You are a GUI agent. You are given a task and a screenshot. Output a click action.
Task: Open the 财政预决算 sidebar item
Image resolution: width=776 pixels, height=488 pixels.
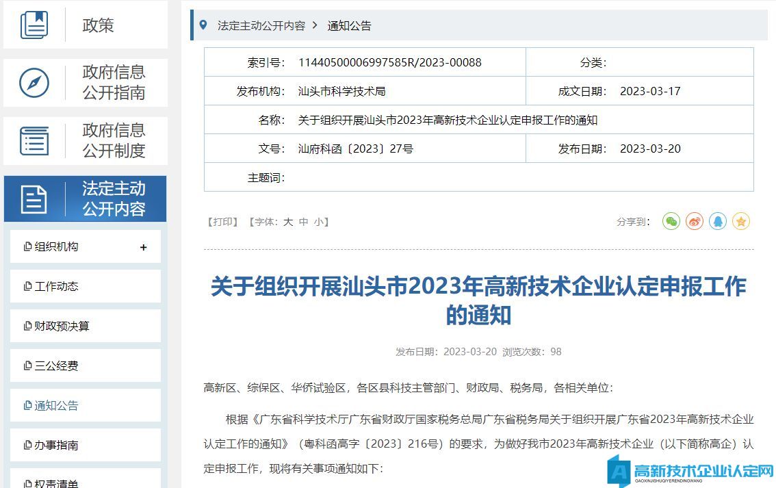click(x=62, y=326)
